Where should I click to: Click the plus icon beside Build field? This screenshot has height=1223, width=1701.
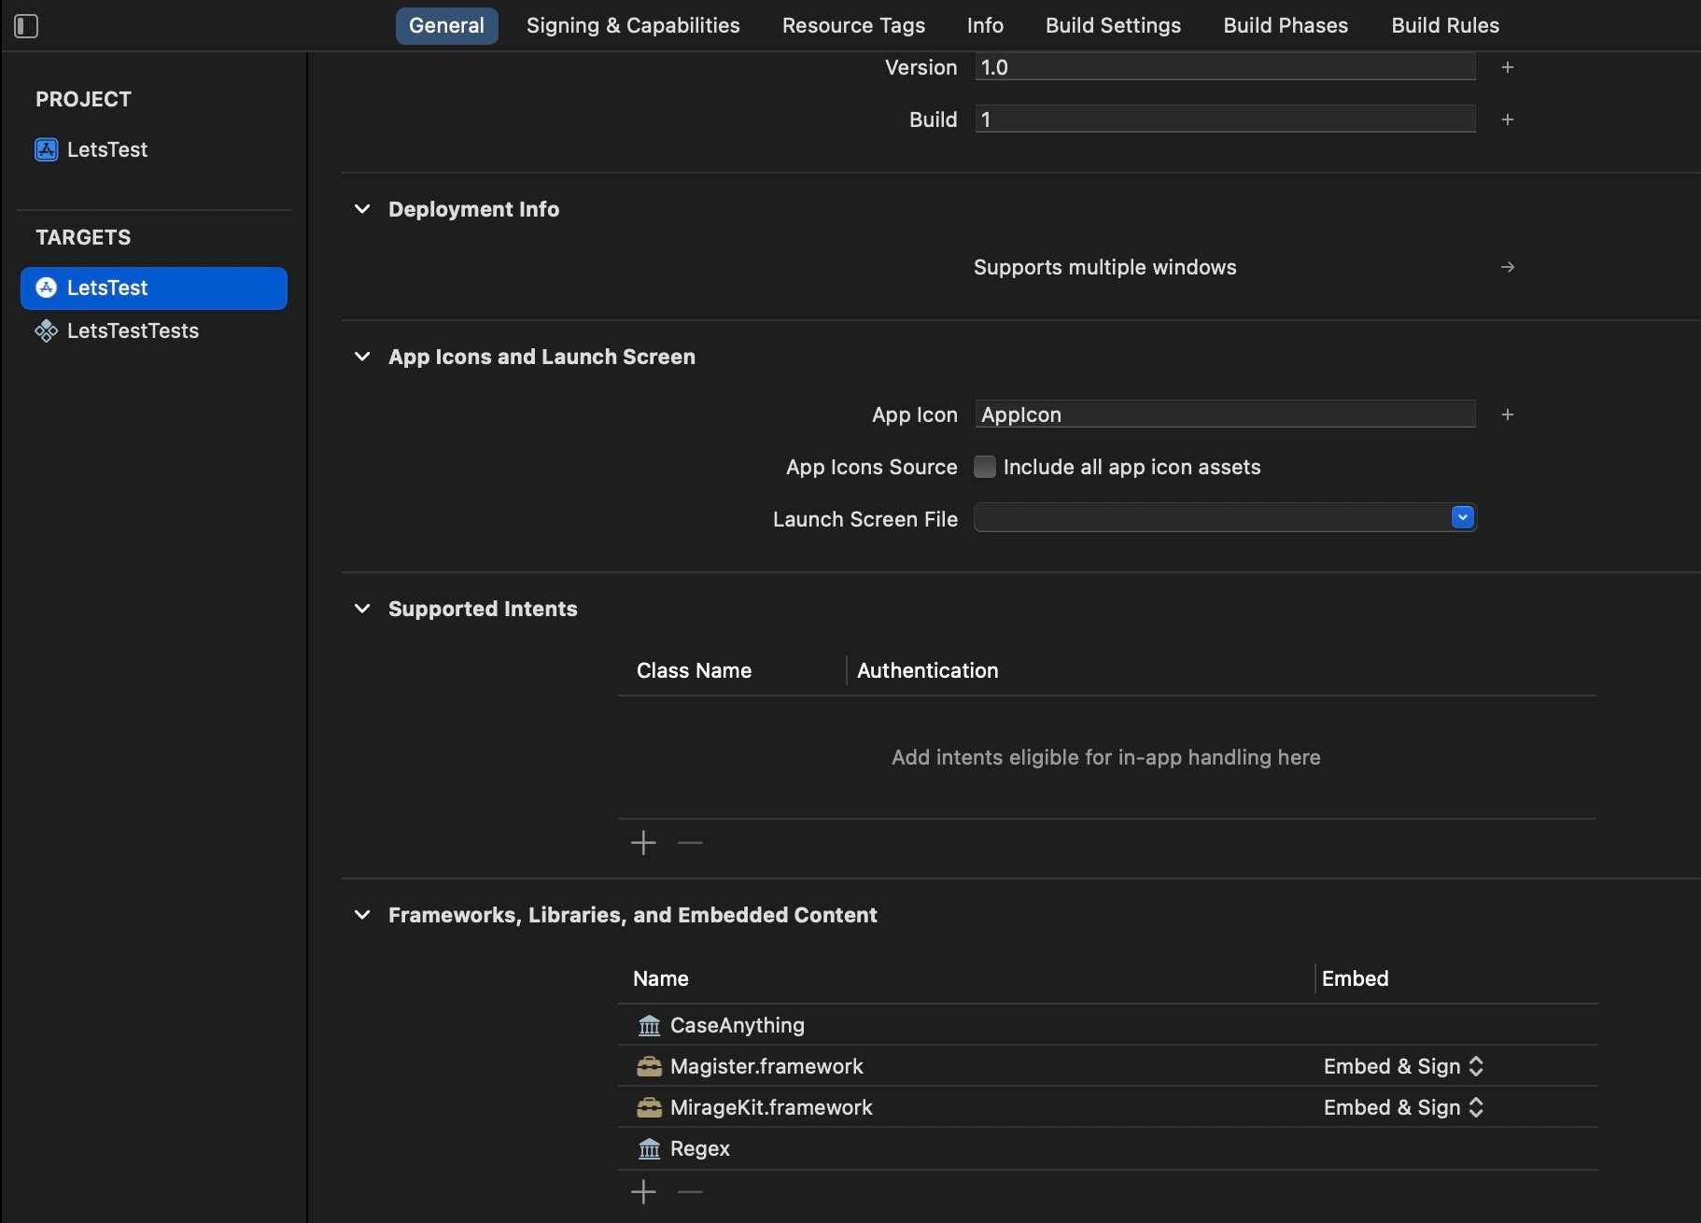[1507, 119]
